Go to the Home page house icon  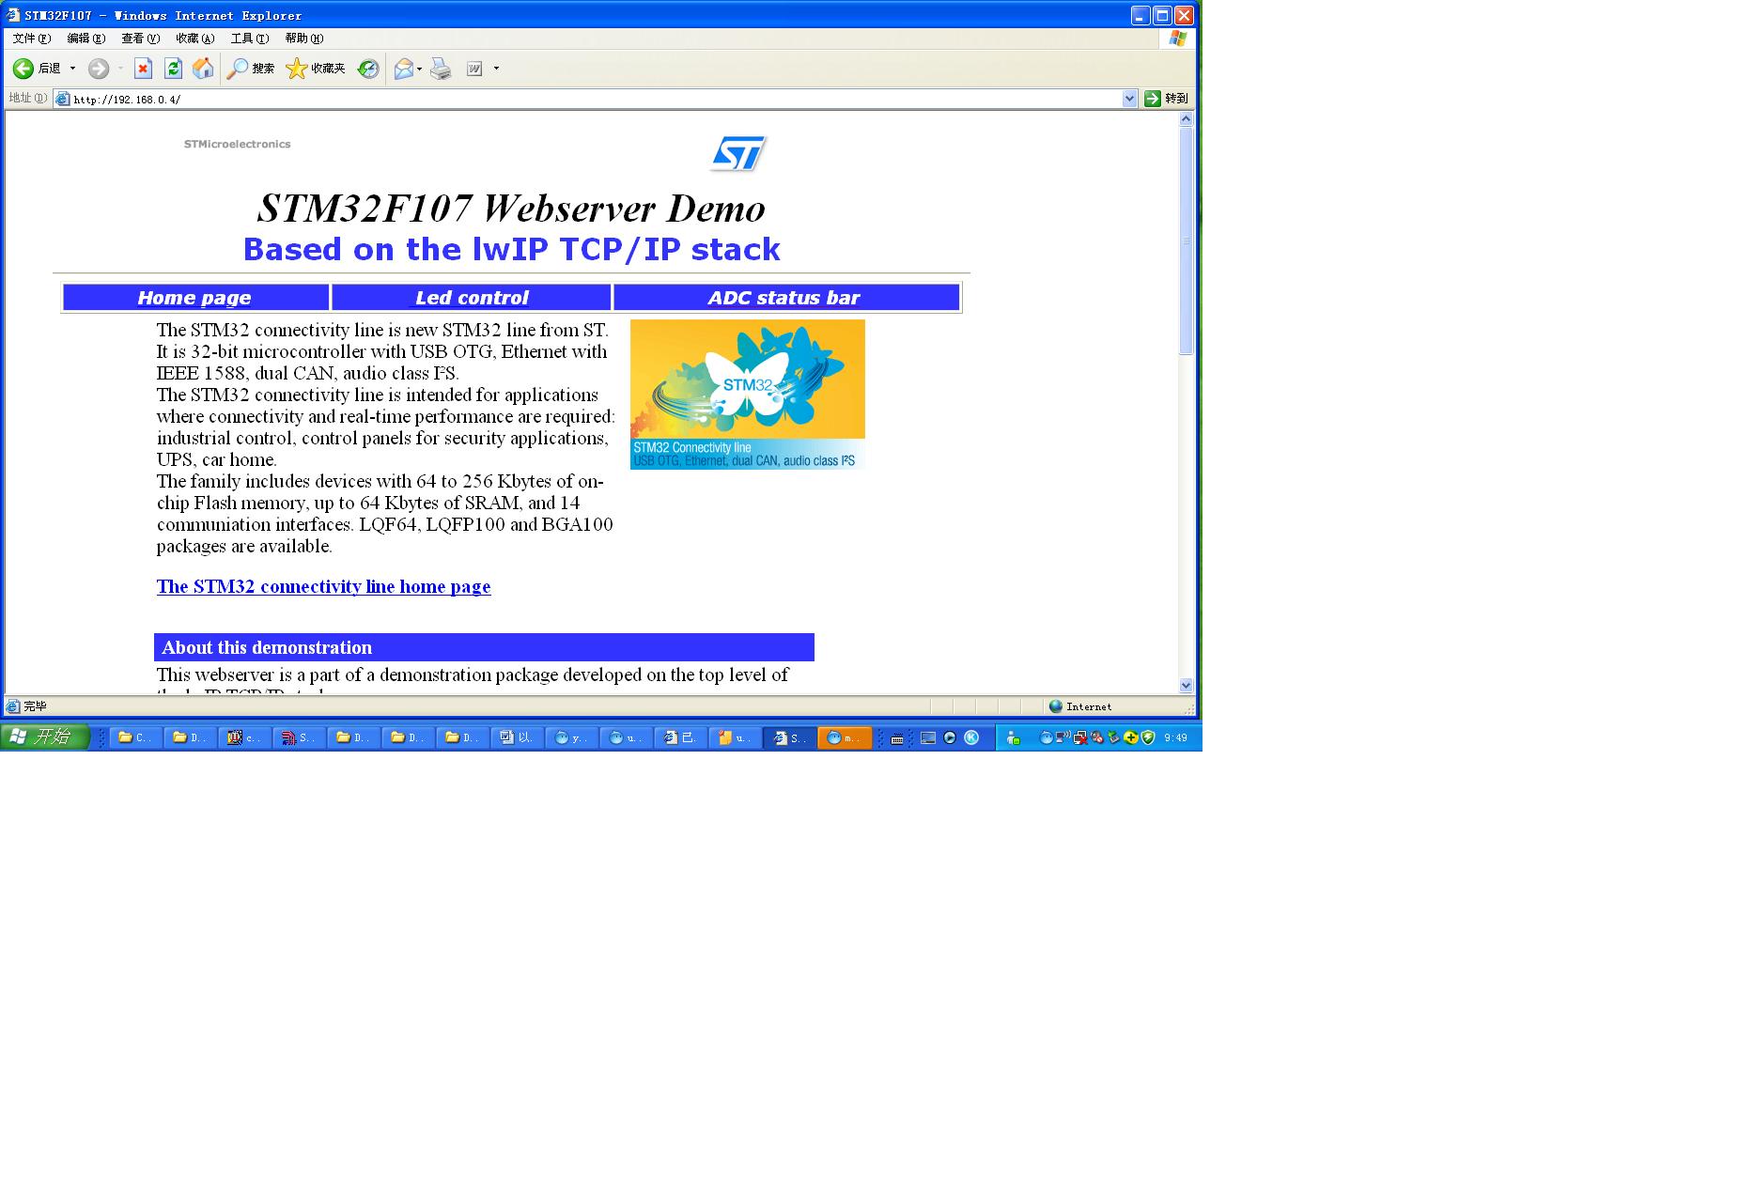tap(203, 69)
